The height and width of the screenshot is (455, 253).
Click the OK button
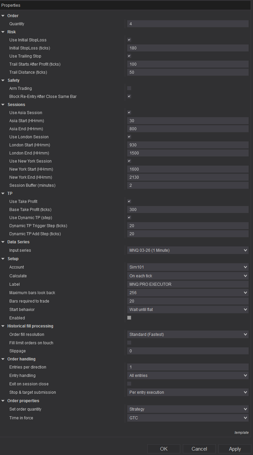pos(164,449)
